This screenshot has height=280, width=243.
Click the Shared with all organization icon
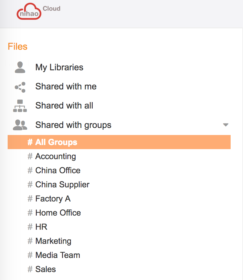tap(20, 106)
